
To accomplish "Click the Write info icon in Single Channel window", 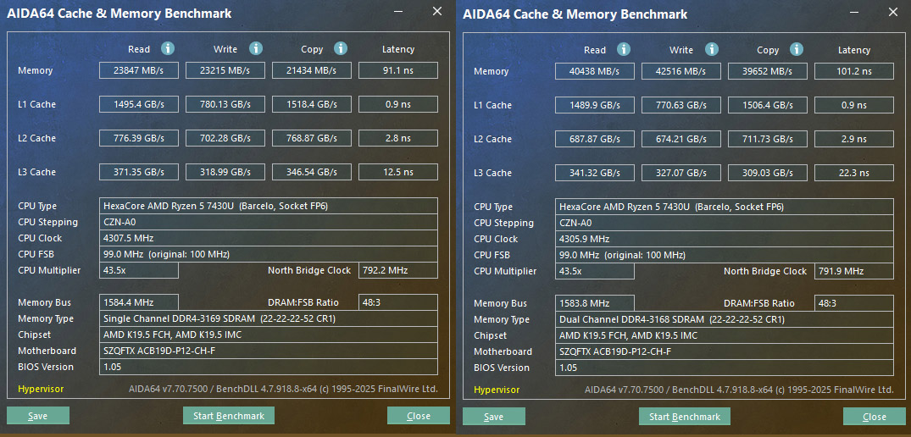I will coord(256,49).
